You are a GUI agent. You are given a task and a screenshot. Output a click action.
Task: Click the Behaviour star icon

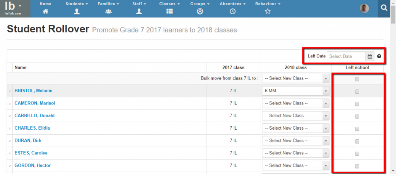pos(268,11)
